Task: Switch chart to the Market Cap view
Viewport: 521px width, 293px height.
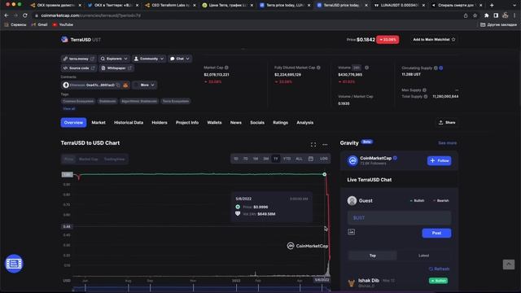Action: (89, 160)
